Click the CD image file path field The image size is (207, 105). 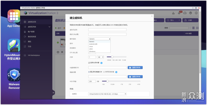click(107, 68)
